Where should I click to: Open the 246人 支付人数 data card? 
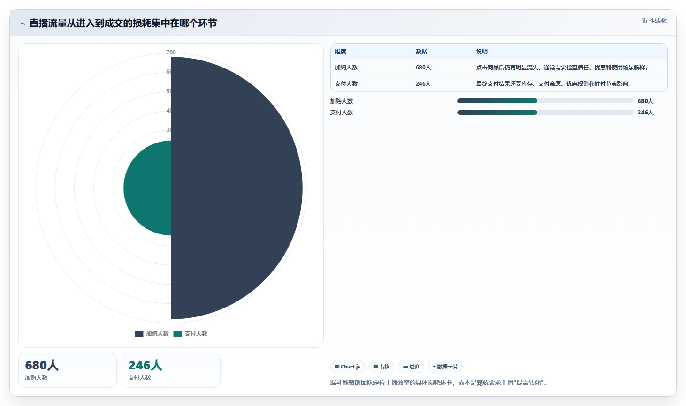pyautogui.click(x=171, y=370)
